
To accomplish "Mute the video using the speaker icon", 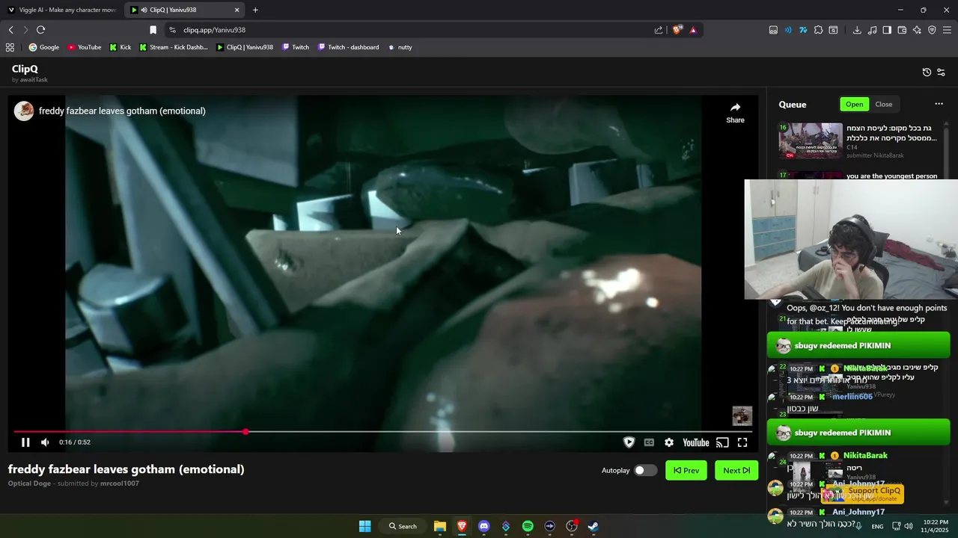I will point(45,442).
